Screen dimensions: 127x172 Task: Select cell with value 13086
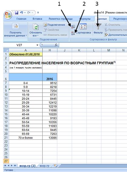tap(50, 138)
